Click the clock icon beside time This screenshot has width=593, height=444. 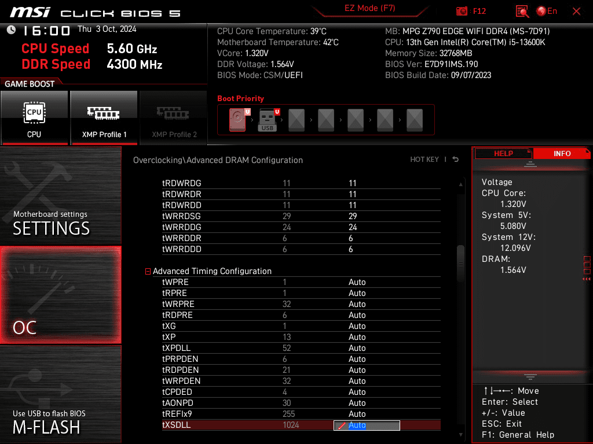point(11,30)
